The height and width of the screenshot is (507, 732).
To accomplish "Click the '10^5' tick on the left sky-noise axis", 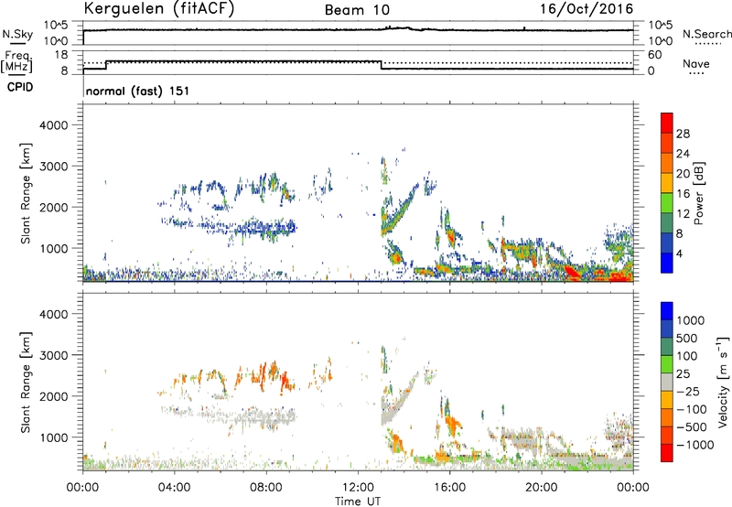I will 57,26.
